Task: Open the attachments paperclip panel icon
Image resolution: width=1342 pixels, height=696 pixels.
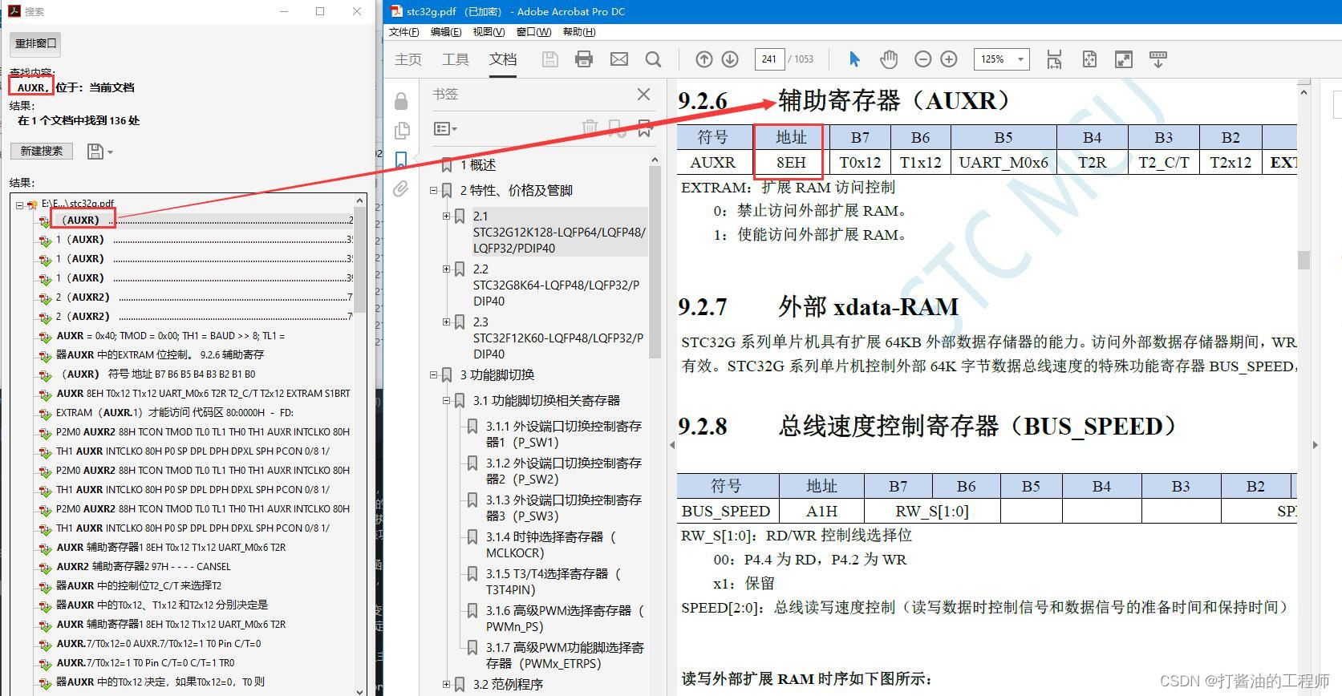Action: click(x=401, y=189)
